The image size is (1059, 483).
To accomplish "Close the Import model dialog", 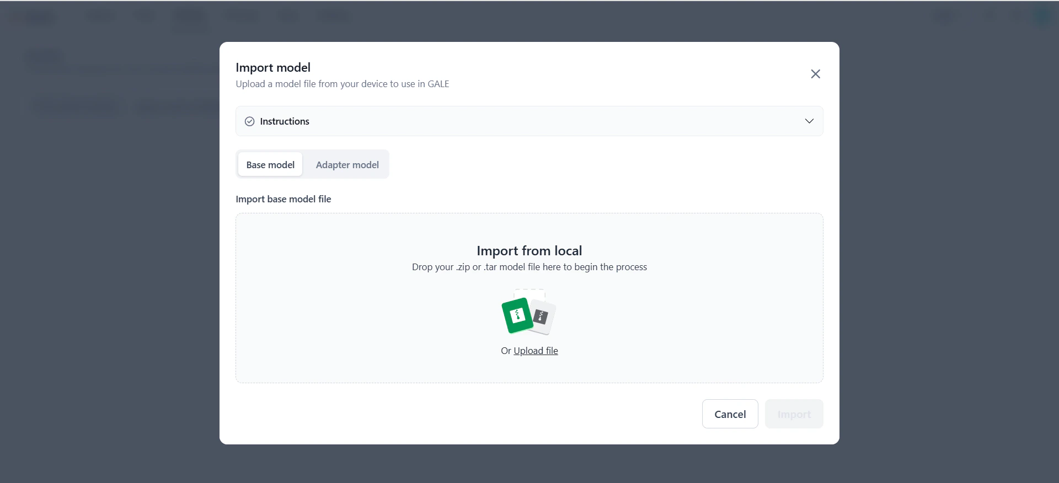I will 815,74.
